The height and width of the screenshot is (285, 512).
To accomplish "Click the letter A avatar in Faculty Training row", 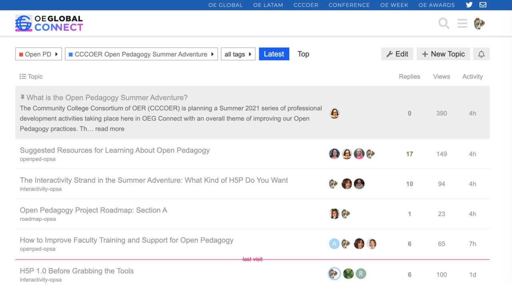I will [334, 244].
